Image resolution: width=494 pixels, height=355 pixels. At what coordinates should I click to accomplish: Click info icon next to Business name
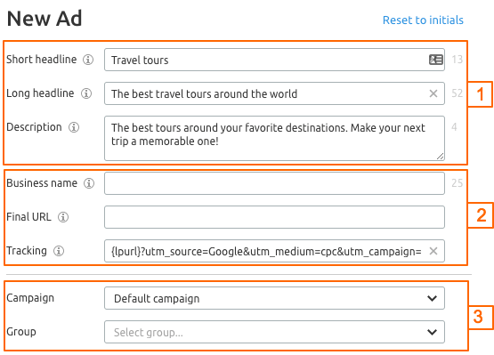(x=89, y=183)
